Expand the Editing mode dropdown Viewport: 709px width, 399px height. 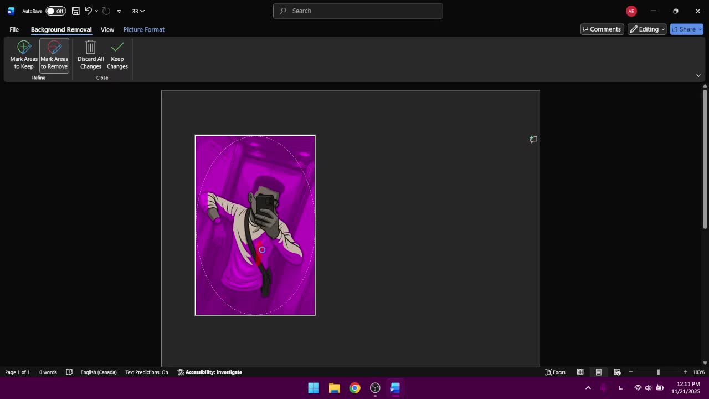click(647, 29)
